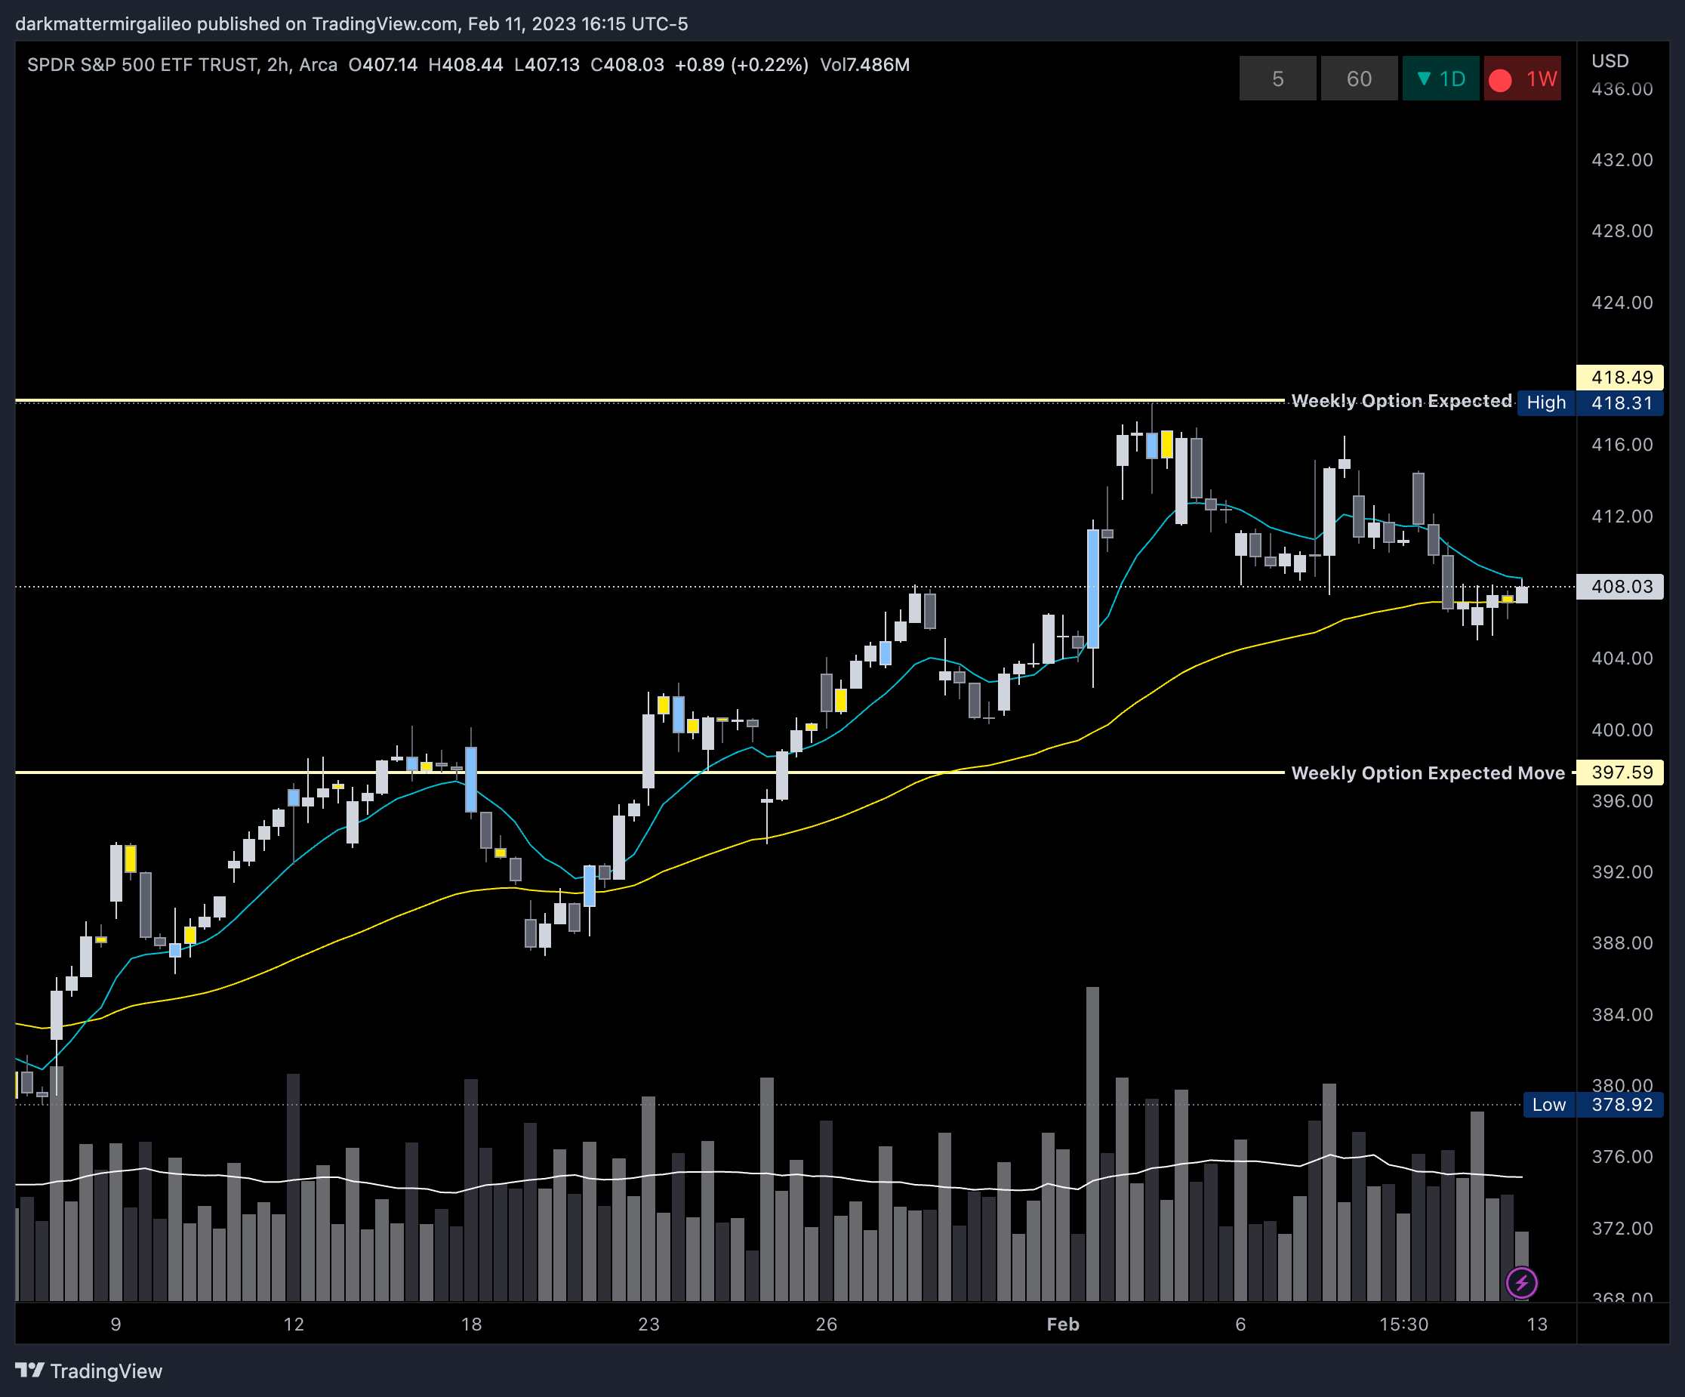Click the SPDR S&P 500 ETF TRUST title
Viewport: 1685px width, 1397px height.
tap(143, 65)
